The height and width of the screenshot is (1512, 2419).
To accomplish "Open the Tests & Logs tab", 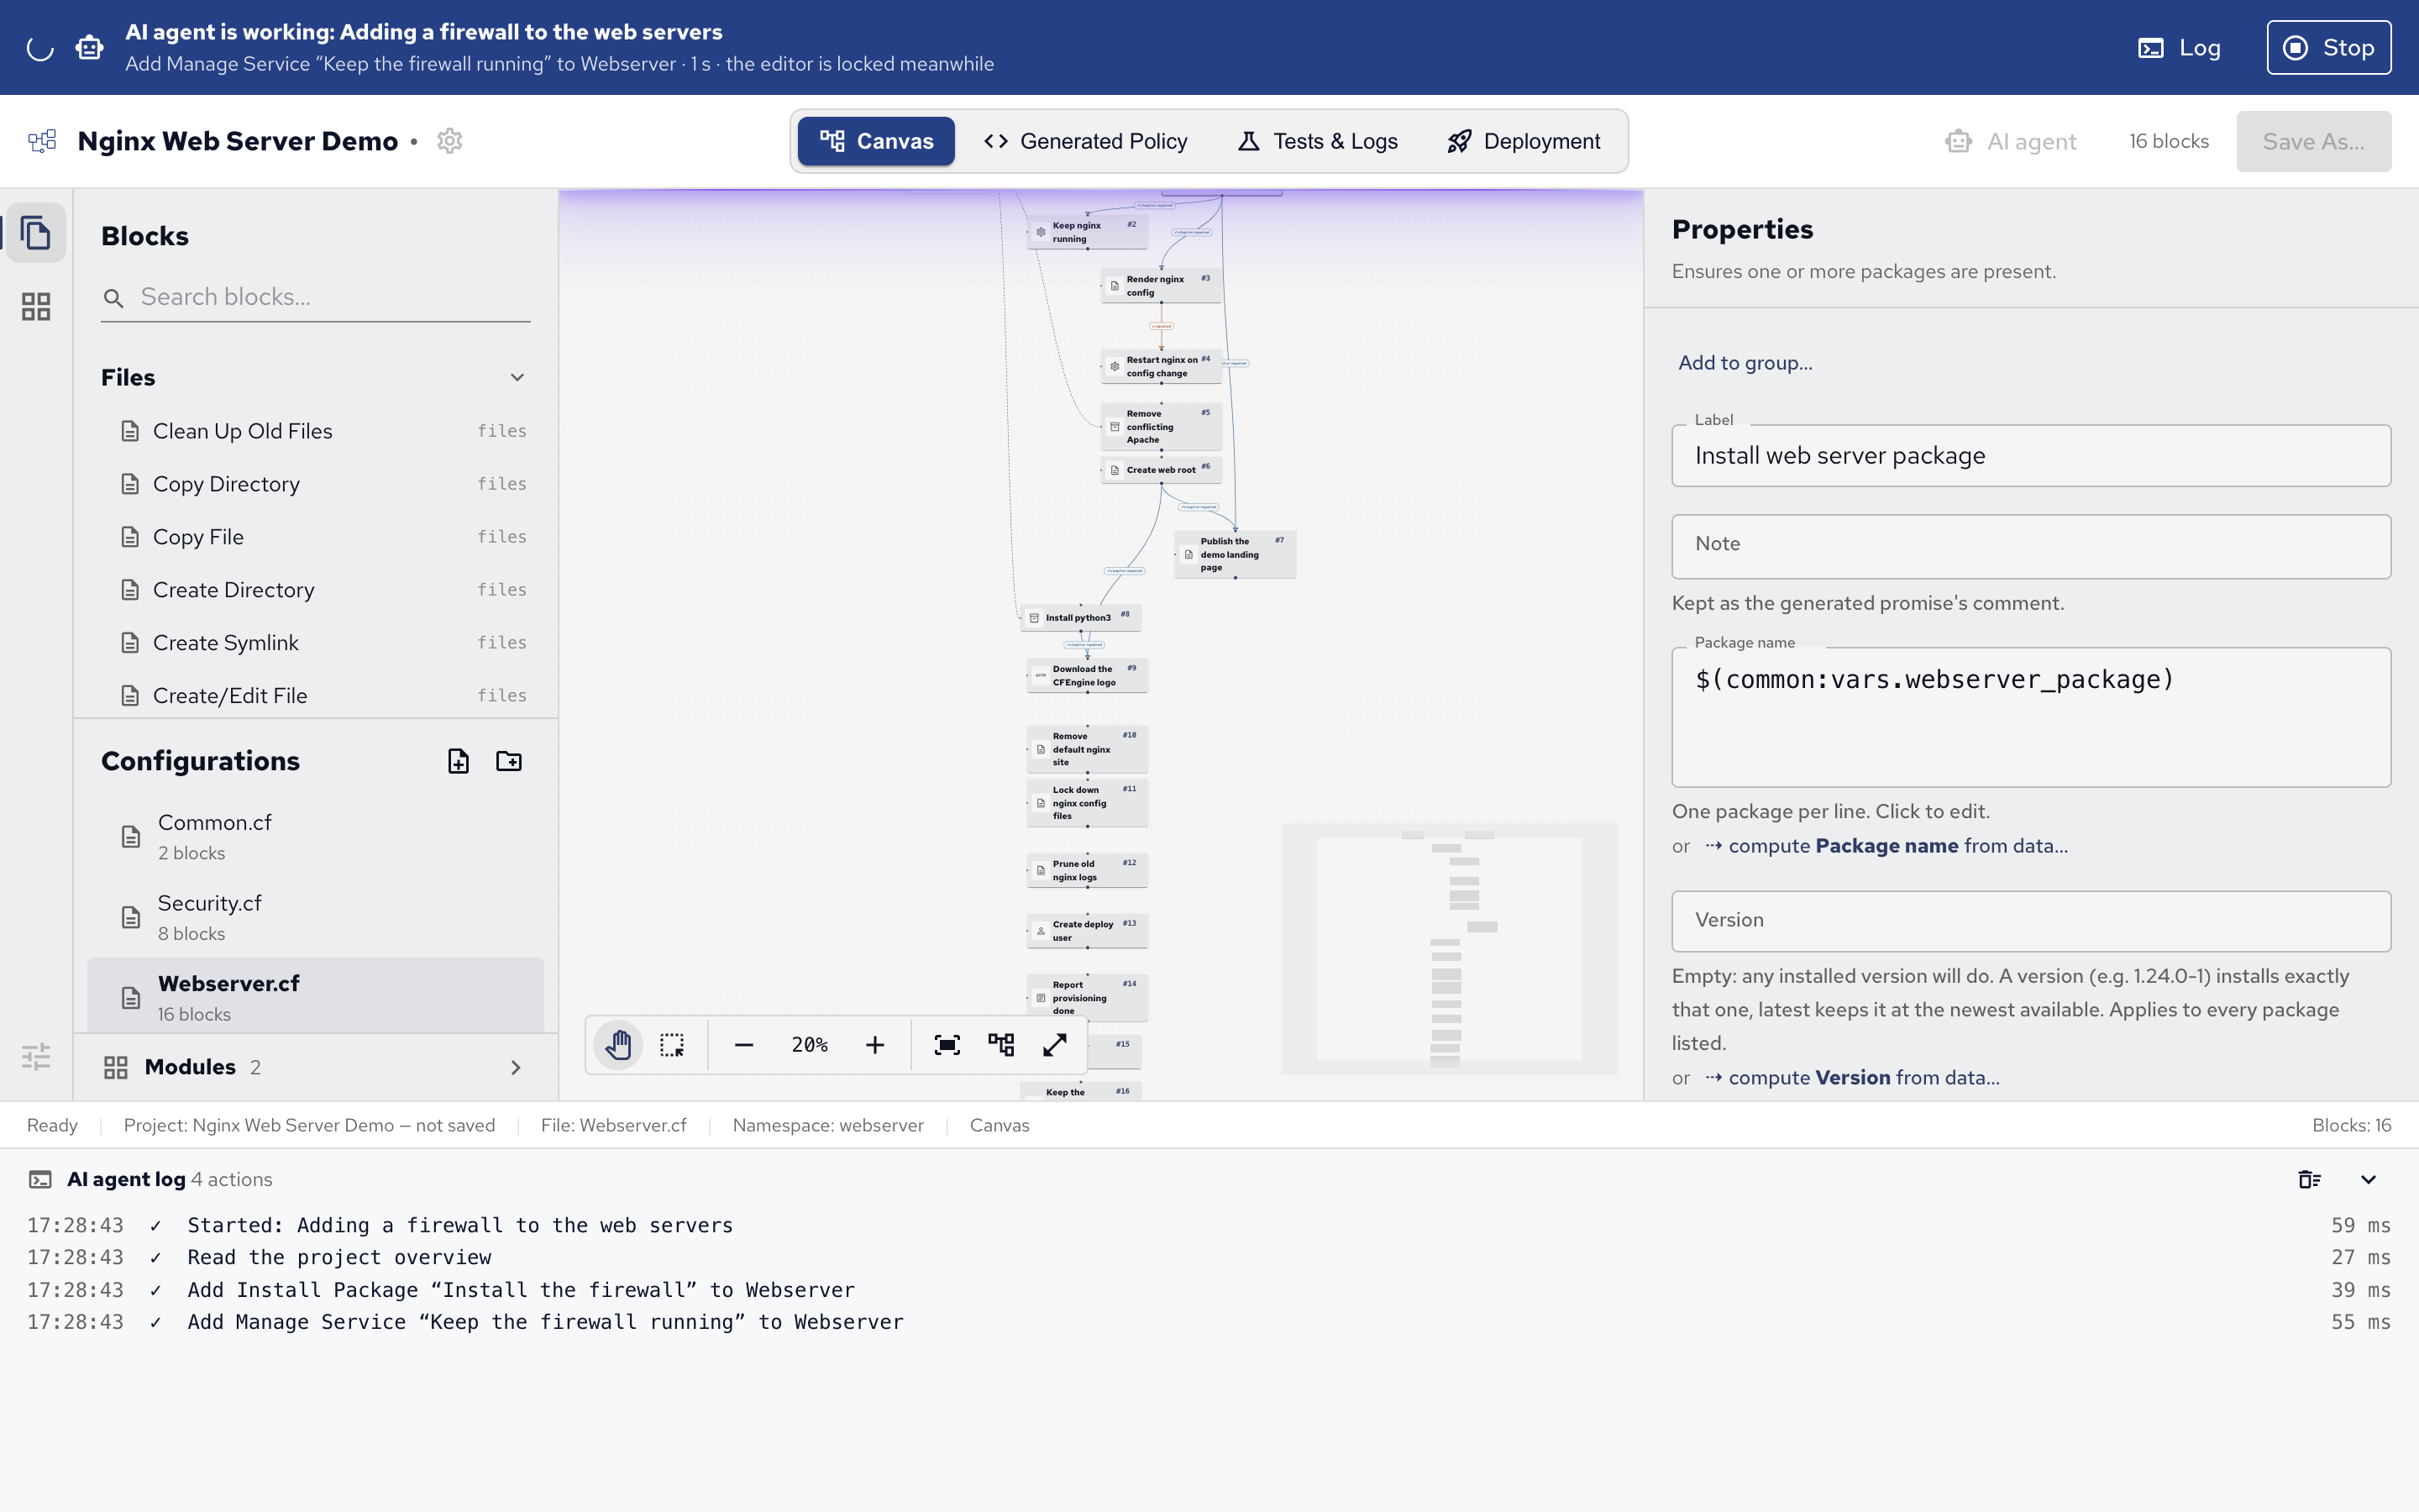I will 1318,141.
